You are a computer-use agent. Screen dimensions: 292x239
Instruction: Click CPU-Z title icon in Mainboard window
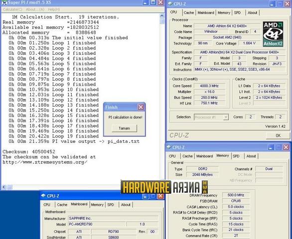(43, 196)
